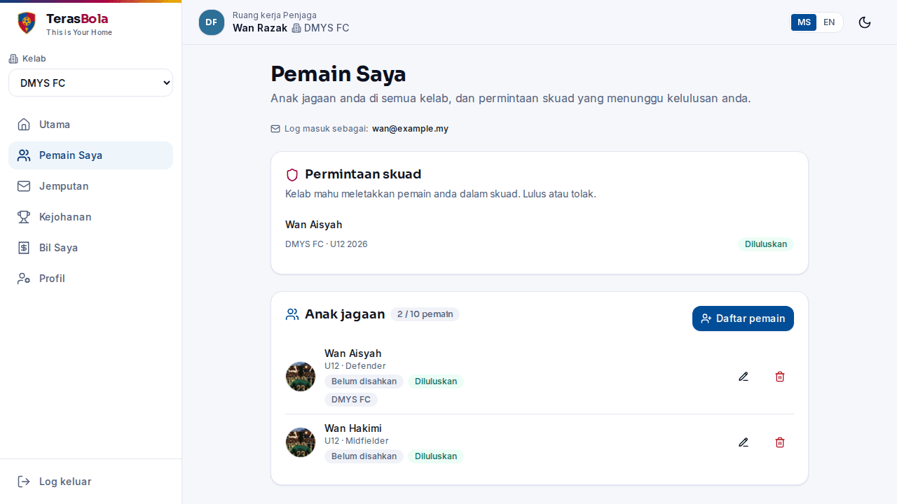
Task: Click Wan Hakimi's player photo thumbnail
Action: point(301,442)
